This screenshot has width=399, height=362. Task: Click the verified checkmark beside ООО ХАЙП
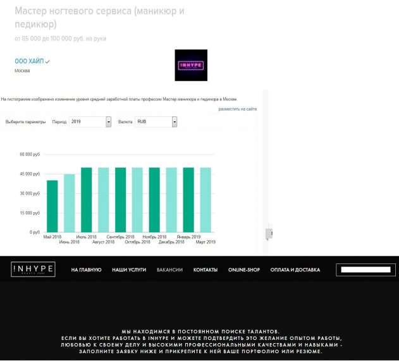pos(47,62)
